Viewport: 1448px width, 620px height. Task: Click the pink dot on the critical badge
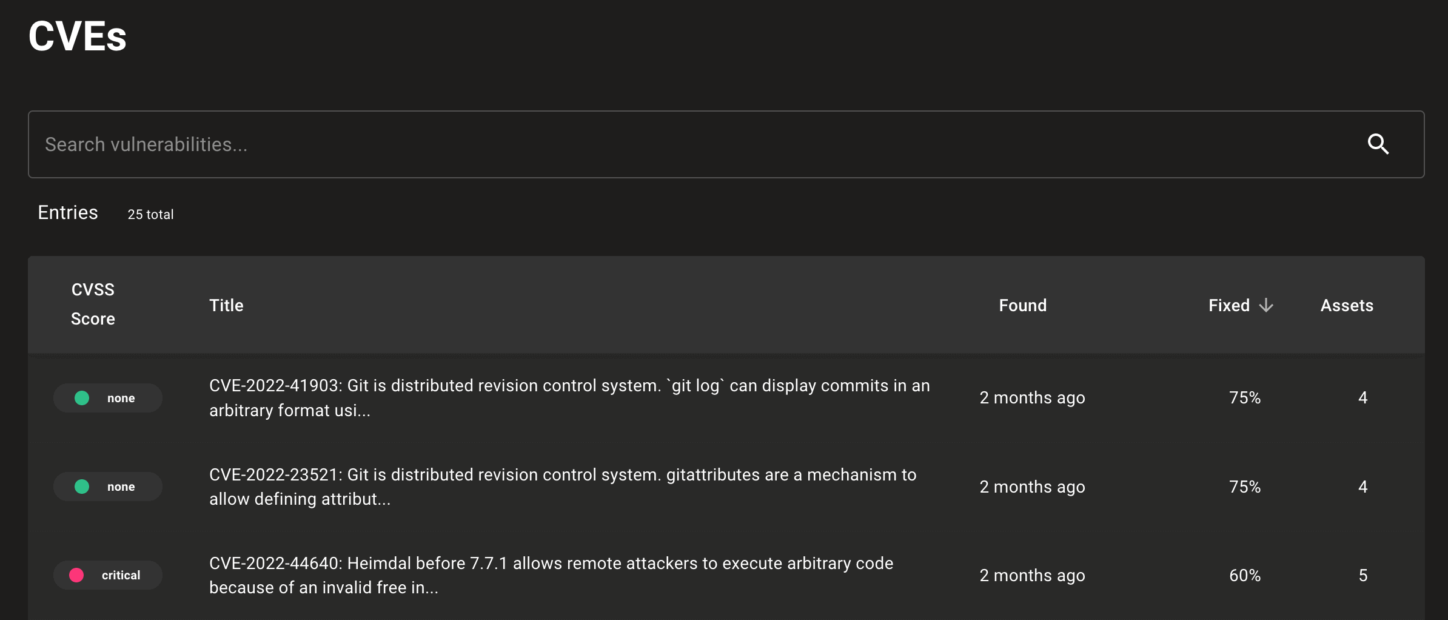(x=78, y=575)
